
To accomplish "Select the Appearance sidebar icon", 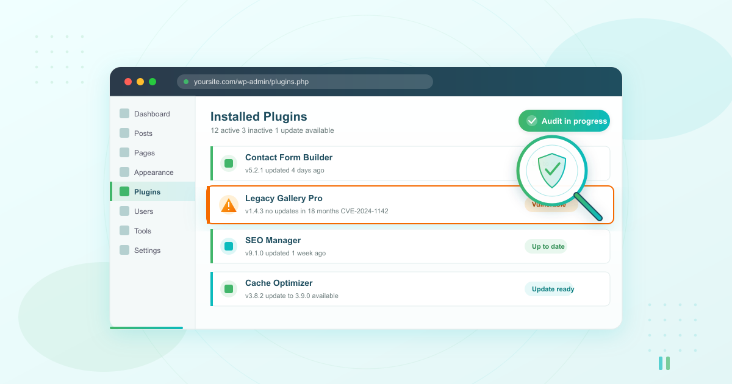I will click(125, 172).
